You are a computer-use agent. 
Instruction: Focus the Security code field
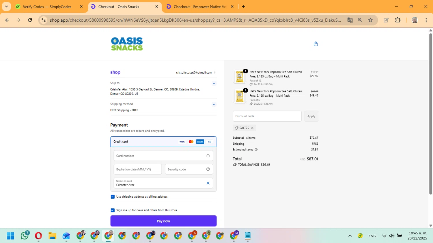(x=189, y=169)
